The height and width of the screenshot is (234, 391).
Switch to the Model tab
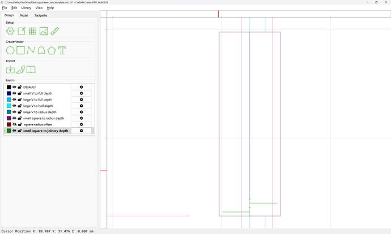24,15
